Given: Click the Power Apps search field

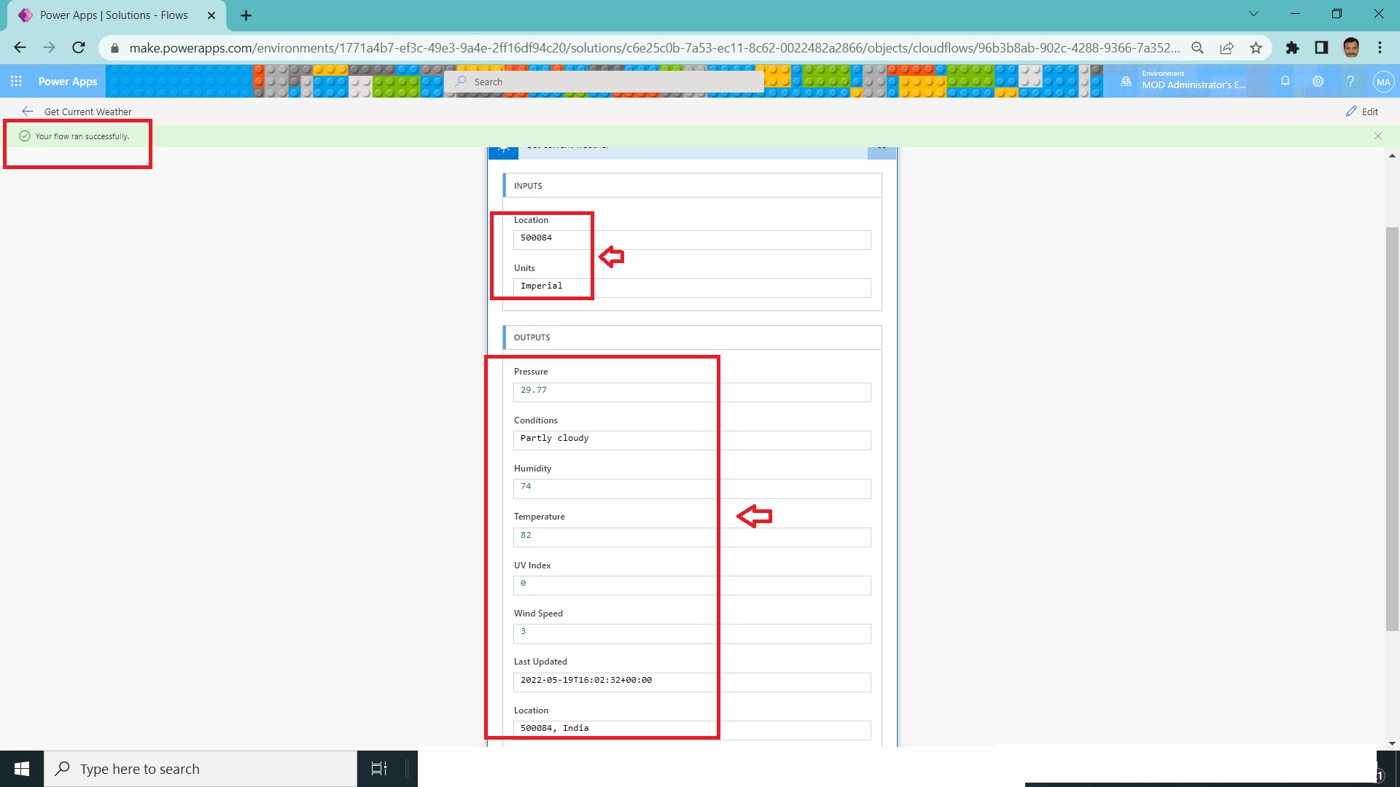Looking at the screenshot, I should tap(605, 81).
